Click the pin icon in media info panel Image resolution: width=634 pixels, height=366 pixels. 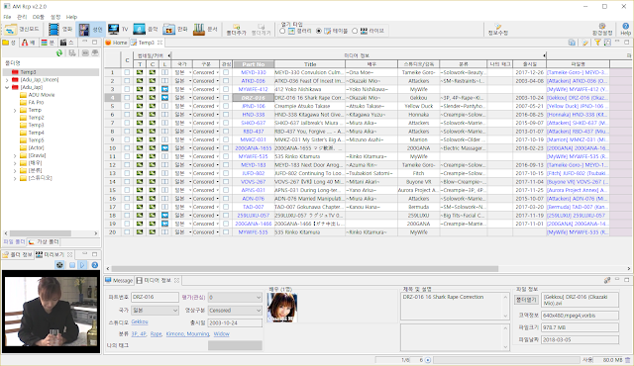(607, 280)
